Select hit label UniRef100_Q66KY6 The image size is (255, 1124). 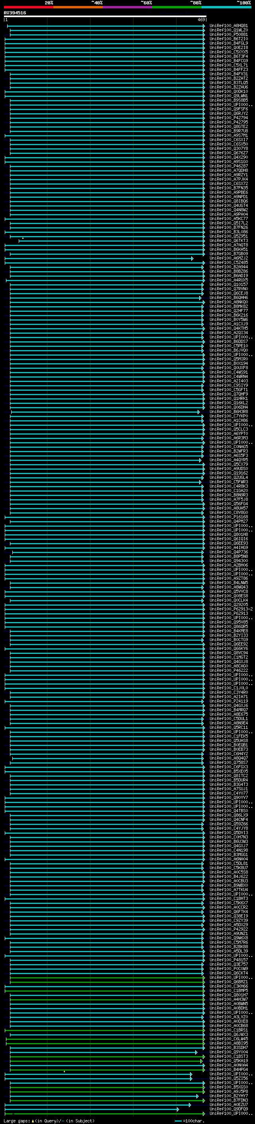tap(228, 648)
